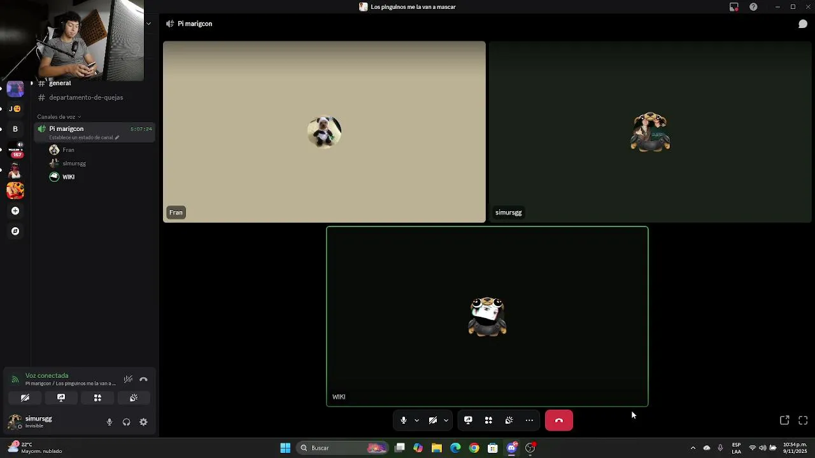Open user settings gear
The height and width of the screenshot is (458, 815).
pyautogui.click(x=143, y=422)
